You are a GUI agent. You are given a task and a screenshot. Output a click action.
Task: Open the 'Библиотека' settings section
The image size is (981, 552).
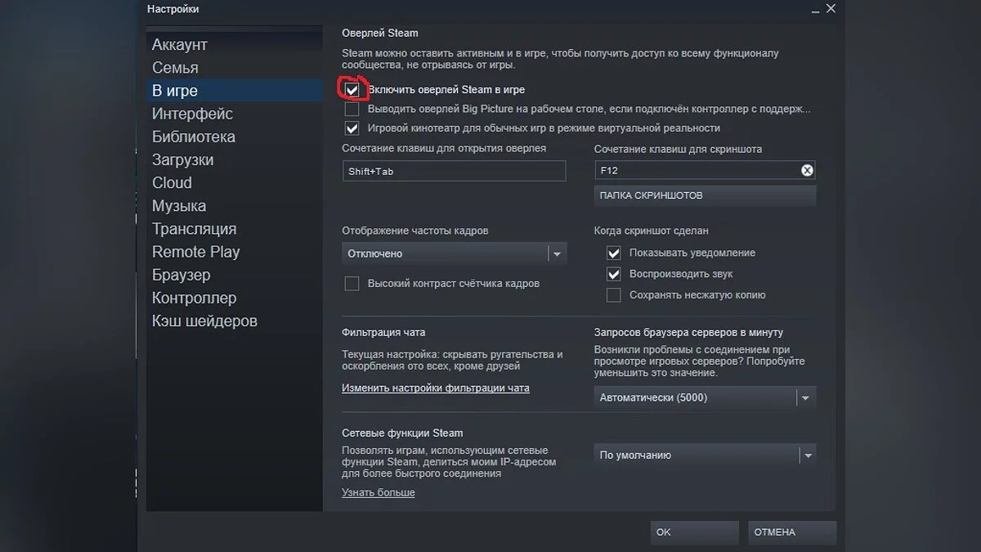tap(194, 137)
